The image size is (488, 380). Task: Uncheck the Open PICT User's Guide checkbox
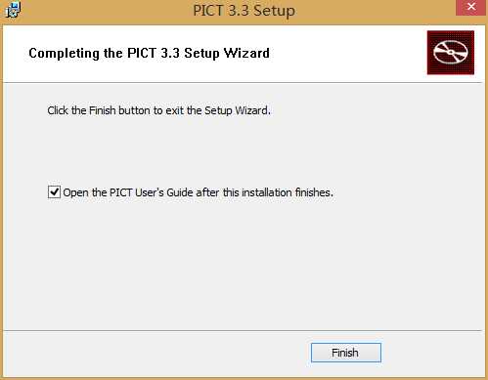(54, 192)
